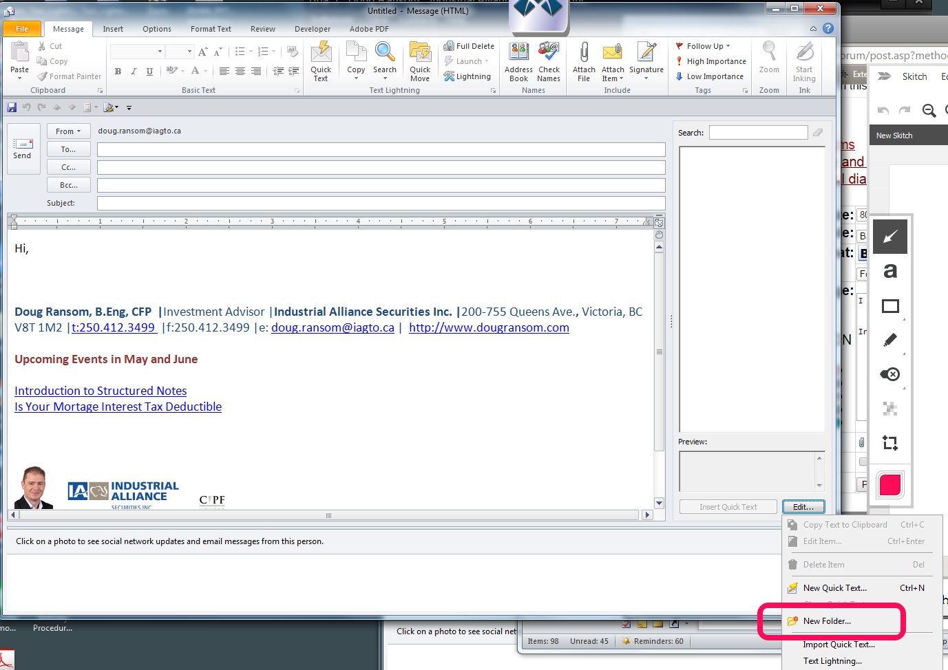Open the From account dropdown

coord(68,131)
